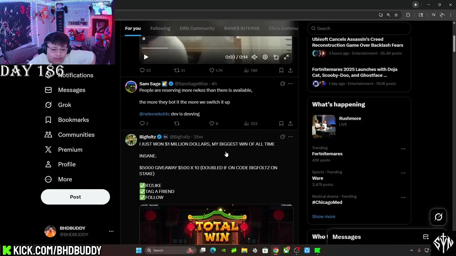
Task: Switch to the BANK$ INTERN$ tab
Action: (242, 28)
